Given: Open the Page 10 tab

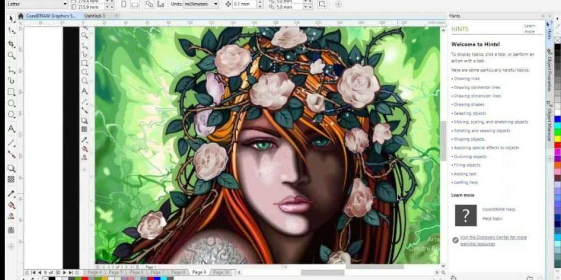Looking at the screenshot, I should click(221, 272).
